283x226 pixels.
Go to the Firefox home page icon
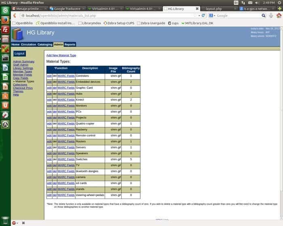coord(279,16)
